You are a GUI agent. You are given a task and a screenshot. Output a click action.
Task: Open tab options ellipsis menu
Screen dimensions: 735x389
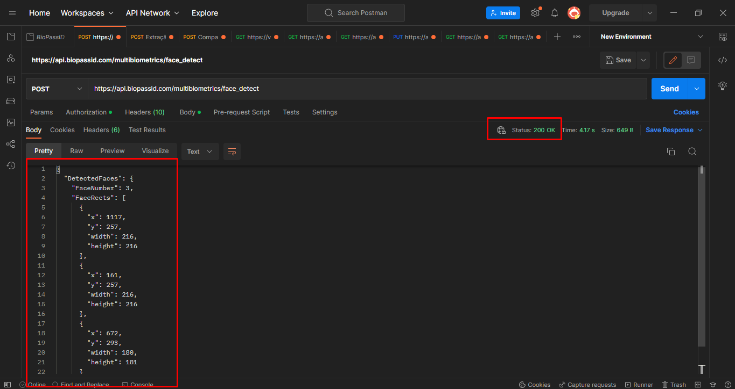(x=577, y=37)
